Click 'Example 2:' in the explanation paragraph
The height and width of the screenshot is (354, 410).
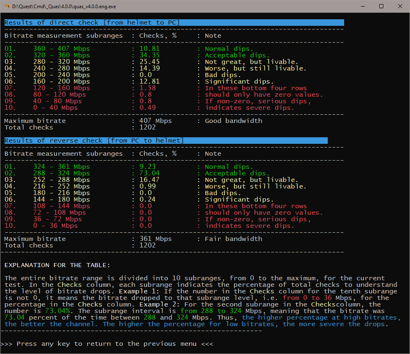160,304
